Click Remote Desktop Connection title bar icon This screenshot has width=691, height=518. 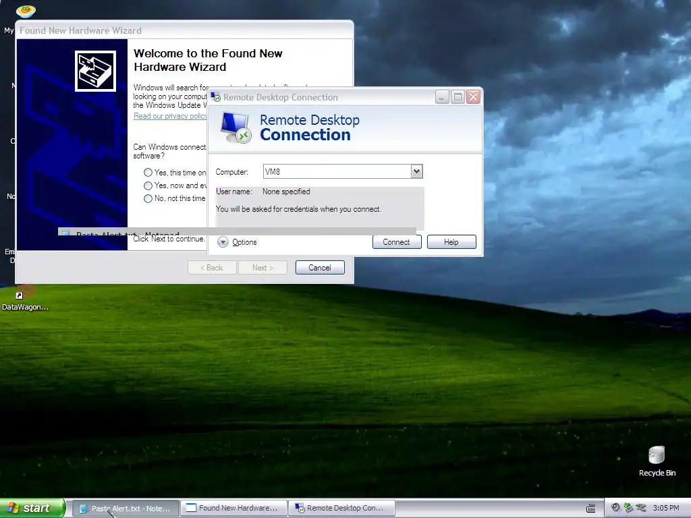[x=215, y=97]
